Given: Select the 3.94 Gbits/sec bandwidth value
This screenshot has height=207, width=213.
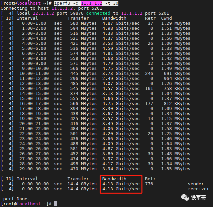Looking at the screenshot, I should point(121,169).
